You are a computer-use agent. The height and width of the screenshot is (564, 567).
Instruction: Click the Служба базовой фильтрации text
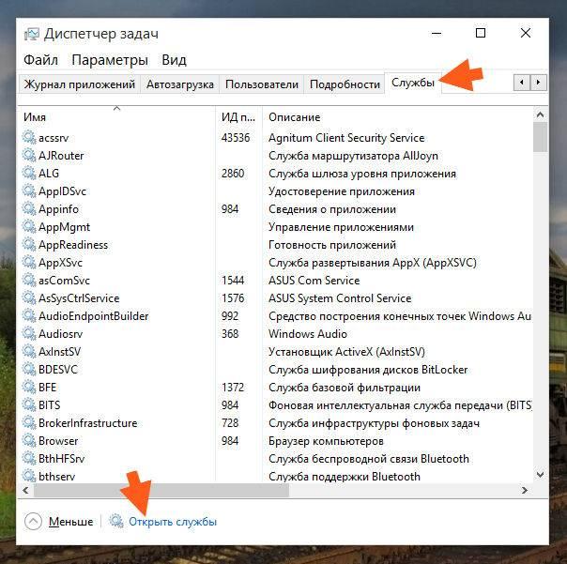click(x=344, y=388)
